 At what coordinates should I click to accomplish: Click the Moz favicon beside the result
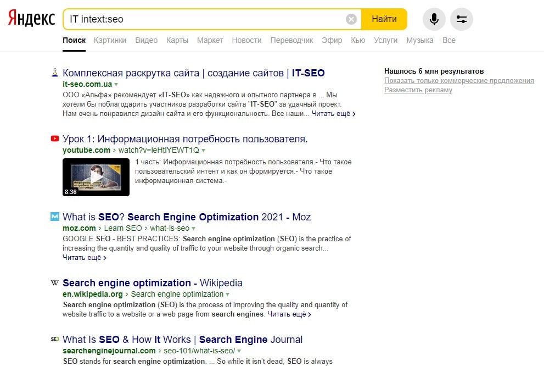(x=55, y=217)
